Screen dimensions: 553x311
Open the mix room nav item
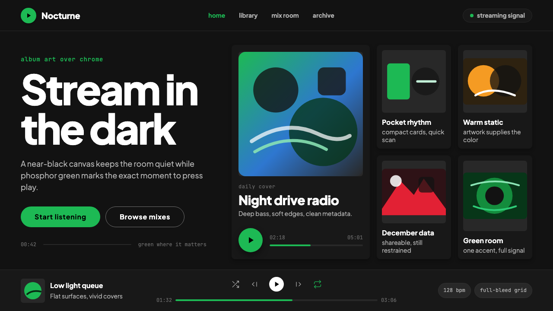click(285, 16)
